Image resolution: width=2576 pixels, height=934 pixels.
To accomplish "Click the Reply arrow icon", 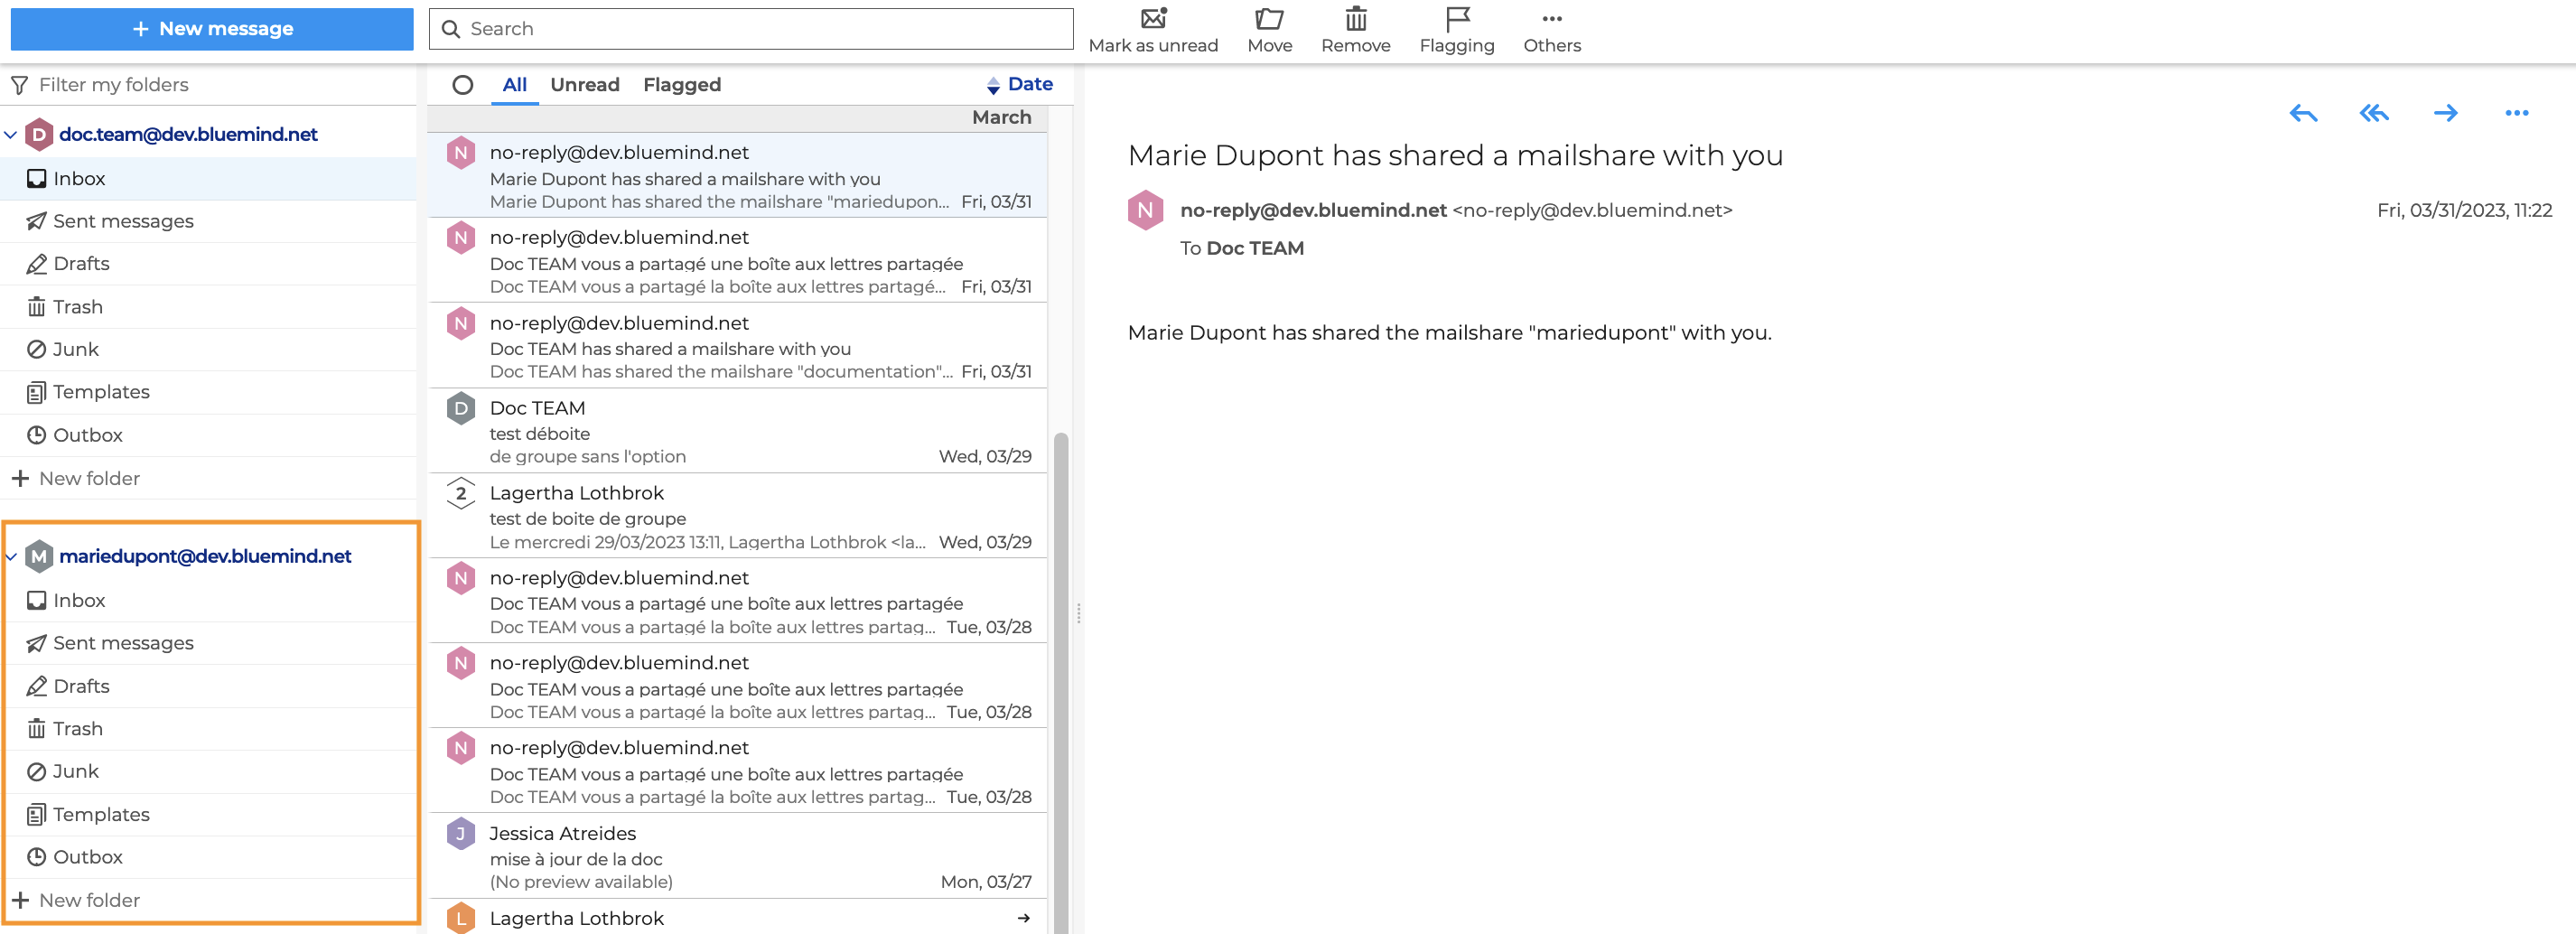I will click(2302, 114).
